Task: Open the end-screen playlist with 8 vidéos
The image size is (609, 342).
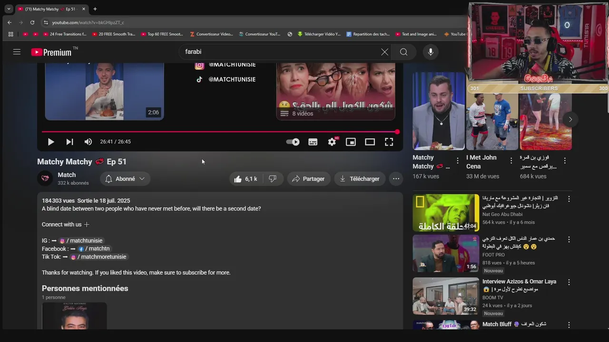Action: click(x=335, y=91)
